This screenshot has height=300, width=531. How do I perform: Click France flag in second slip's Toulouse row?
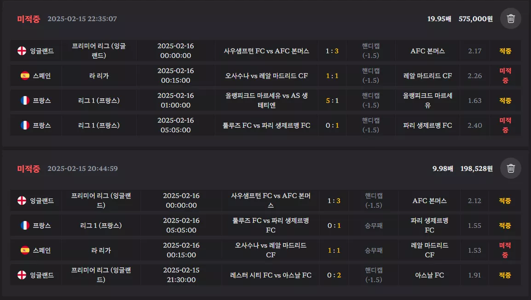(25, 225)
